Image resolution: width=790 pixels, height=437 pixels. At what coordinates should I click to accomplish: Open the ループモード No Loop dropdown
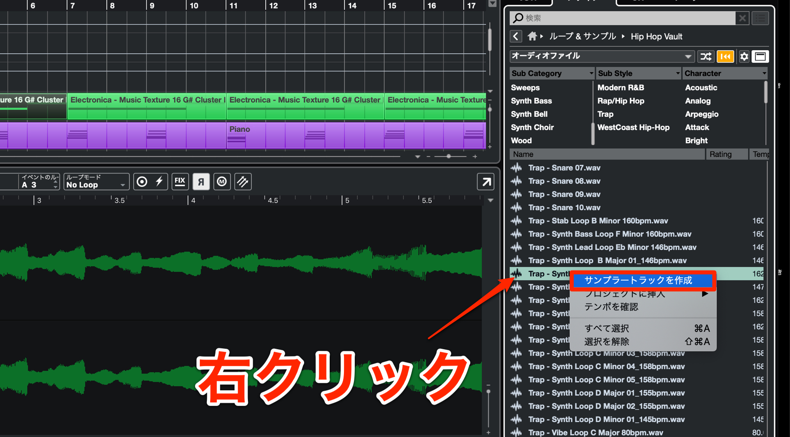pos(96,181)
